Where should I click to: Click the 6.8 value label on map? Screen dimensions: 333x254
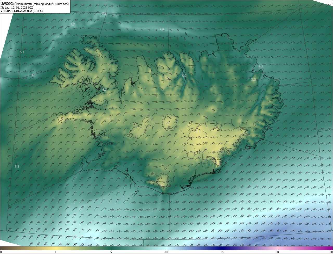[261, 67]
